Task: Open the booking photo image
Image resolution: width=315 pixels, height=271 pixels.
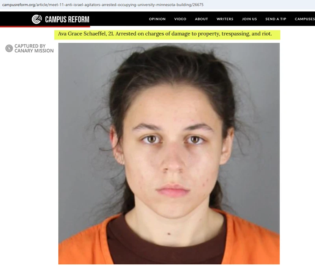Action: coord(169,153)
